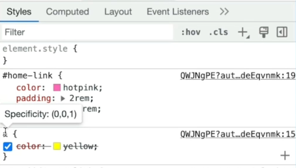Click the struck-through color property name
Screen dimensions: 296x168
point(29,146)
